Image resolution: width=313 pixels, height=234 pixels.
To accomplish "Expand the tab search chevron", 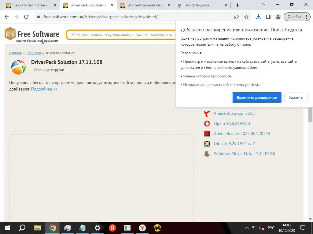I will [264, 4].
